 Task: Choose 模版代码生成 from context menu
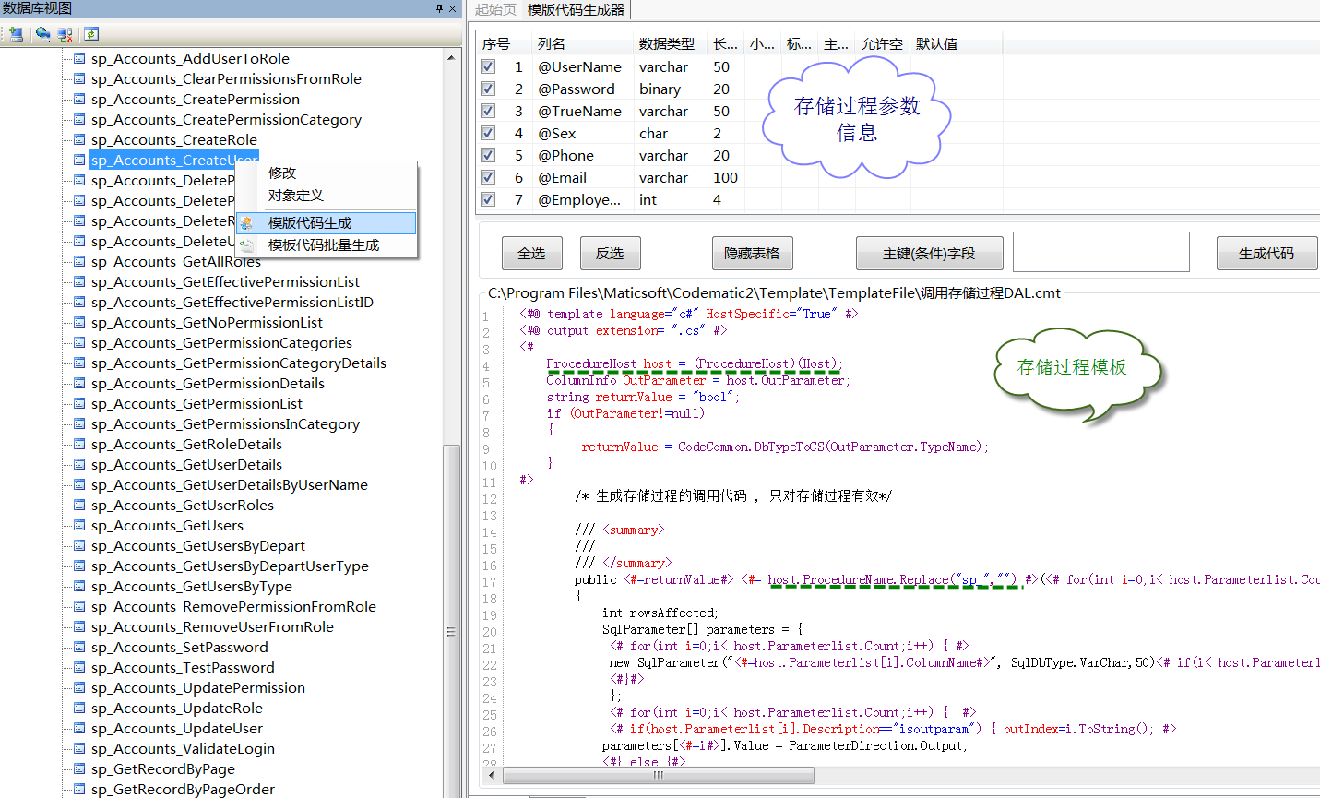click(x=310, y=222)
